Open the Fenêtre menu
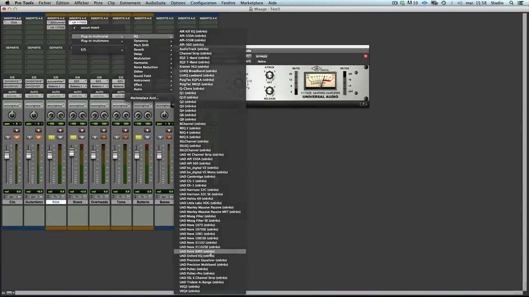This screenshot has height=297, width=529. click(x=228, y=3)
